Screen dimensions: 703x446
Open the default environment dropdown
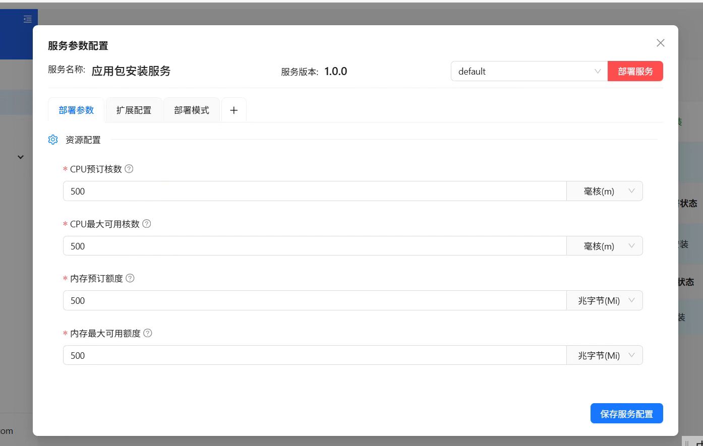(x=529, y=71)
